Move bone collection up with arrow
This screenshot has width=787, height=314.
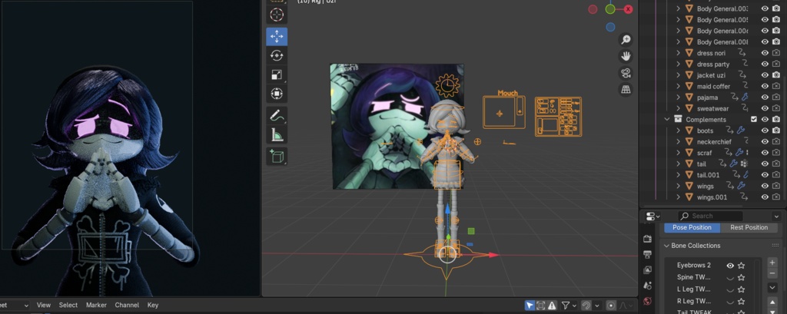(772, 302)
